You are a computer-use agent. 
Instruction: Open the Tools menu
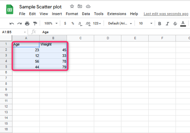click(x=99, y=14)
